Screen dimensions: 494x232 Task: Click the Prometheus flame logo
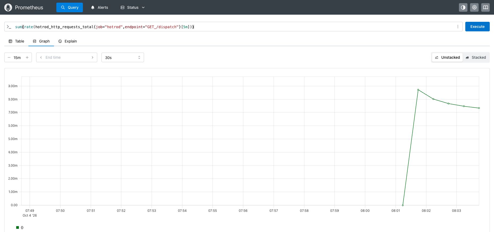pos(8,7)
